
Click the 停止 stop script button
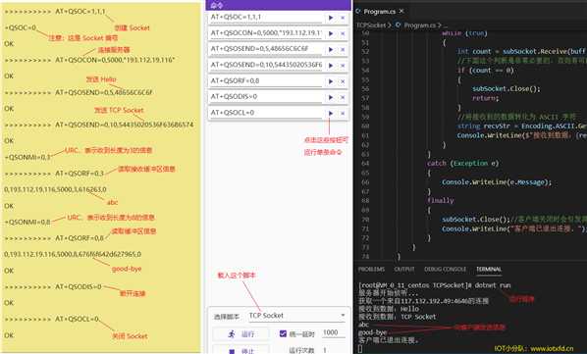pyautogui.click(x=240, y=351)
